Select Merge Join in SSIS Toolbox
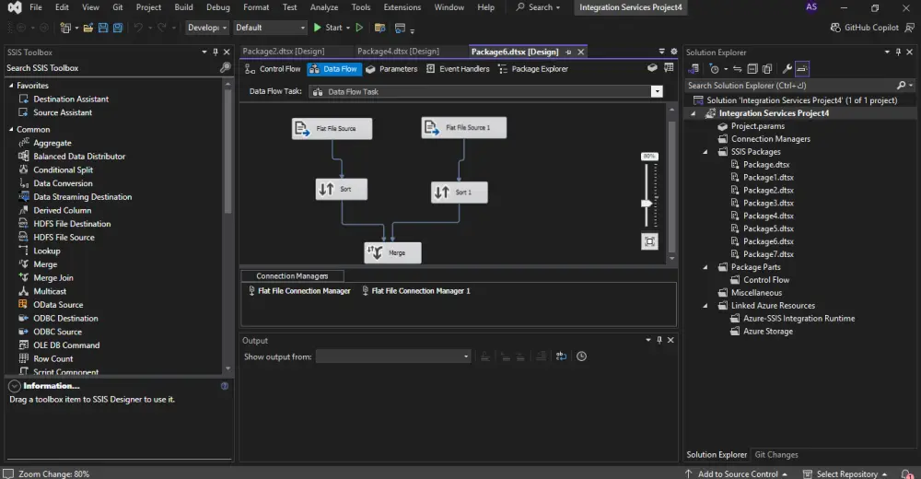The height and width of the screenshot is (479, 921). click(53, 278)
